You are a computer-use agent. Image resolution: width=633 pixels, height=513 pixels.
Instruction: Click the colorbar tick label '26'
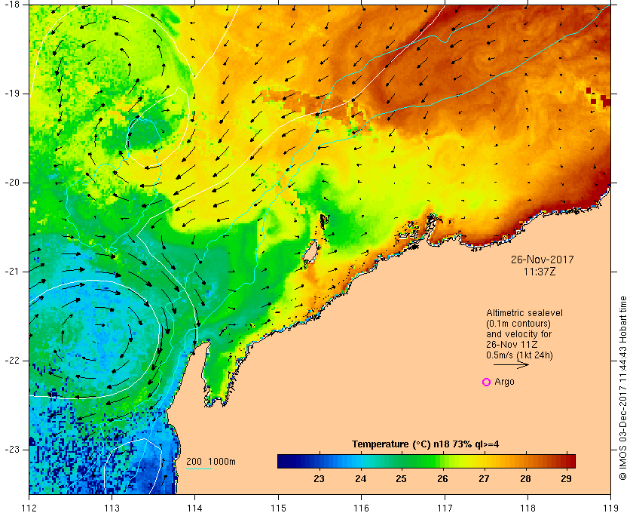point(442,479)
